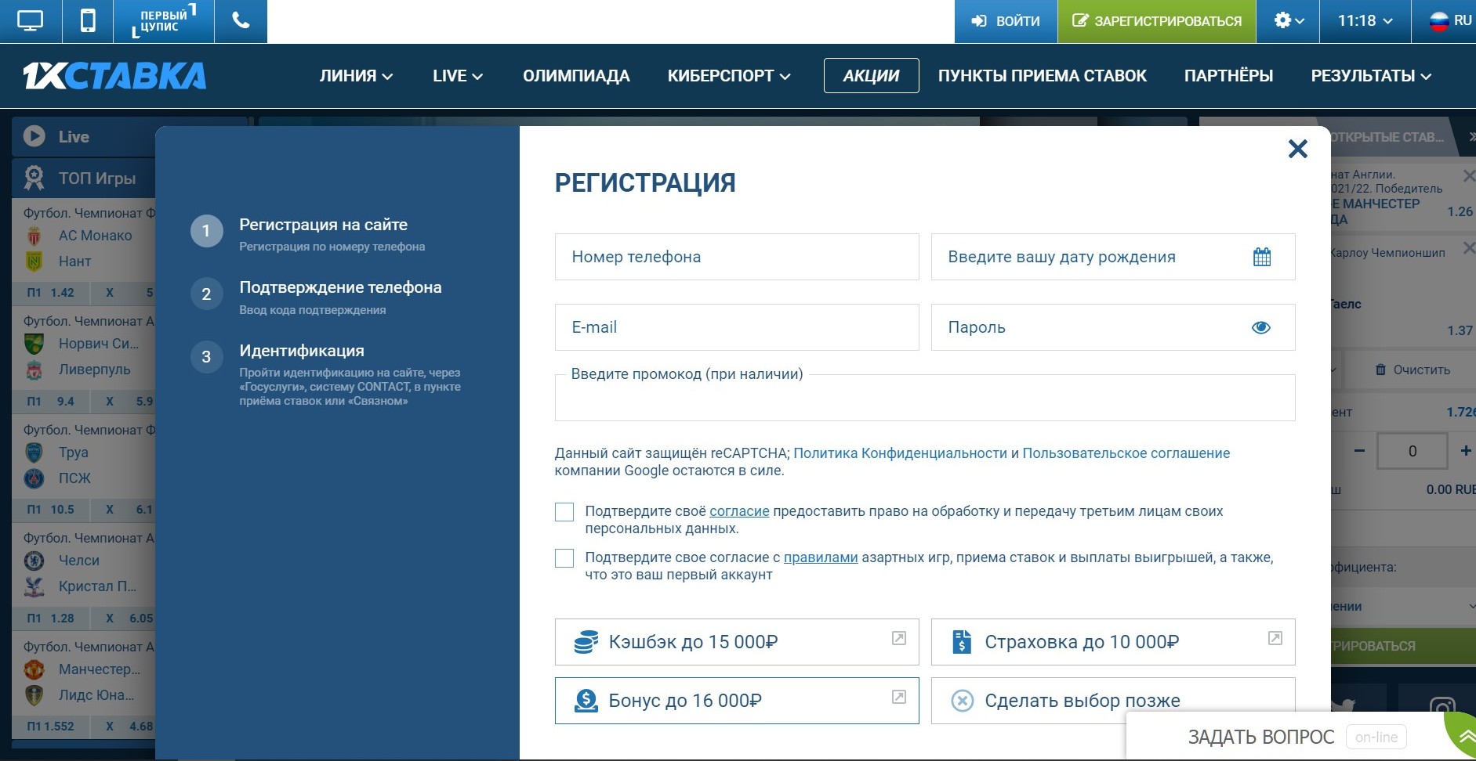Open Страховка details external-link icon
This screenshot has height=761, width=1476.
1275,638
